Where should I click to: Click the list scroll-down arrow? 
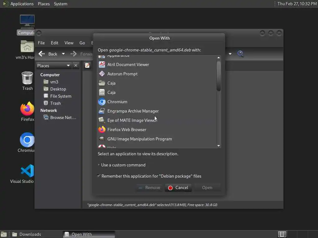tap(218, 146)
